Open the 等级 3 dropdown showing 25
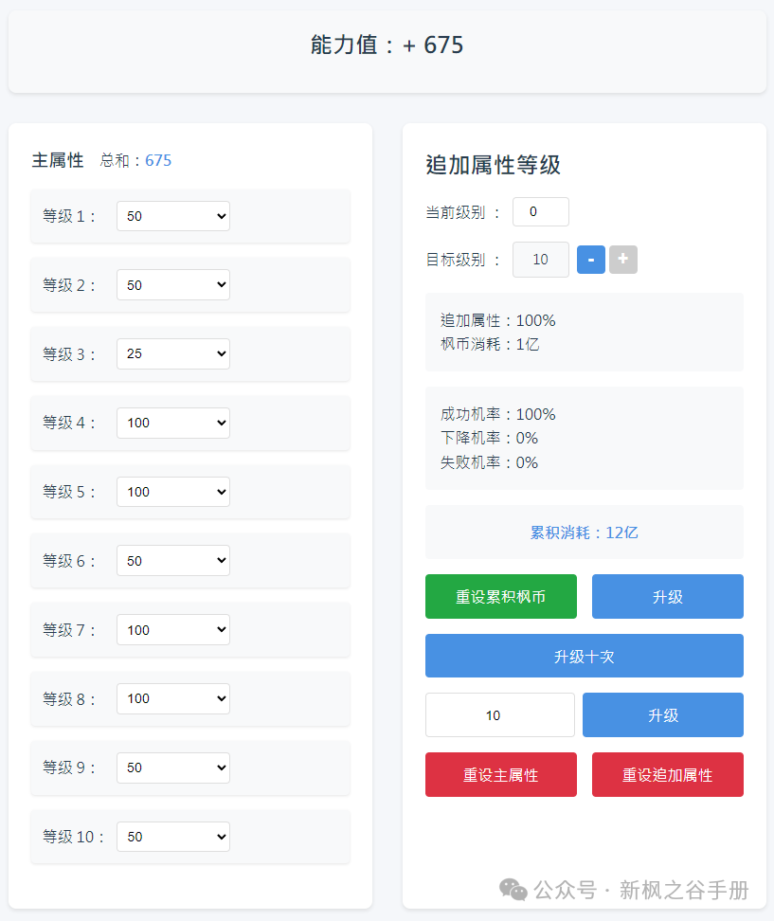774x921 pixels. [173, 354]
